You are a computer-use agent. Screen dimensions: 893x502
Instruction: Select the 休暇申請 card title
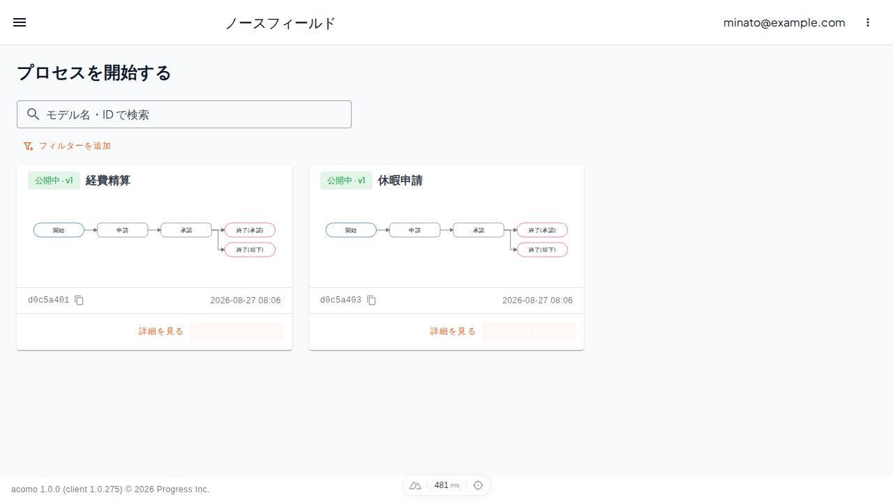pyautogui.click(x=400, y=181)
